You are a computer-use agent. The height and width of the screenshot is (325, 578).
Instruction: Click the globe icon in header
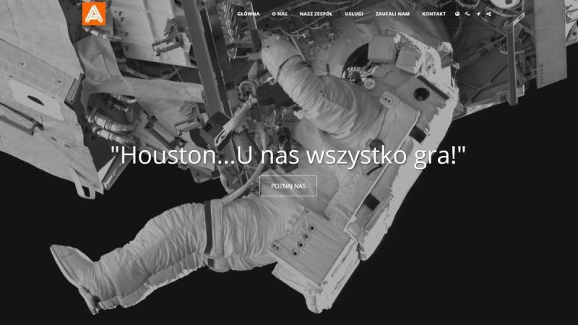(x=457, y=14)
